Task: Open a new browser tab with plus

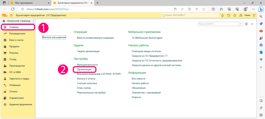Action: click(97, 3)
